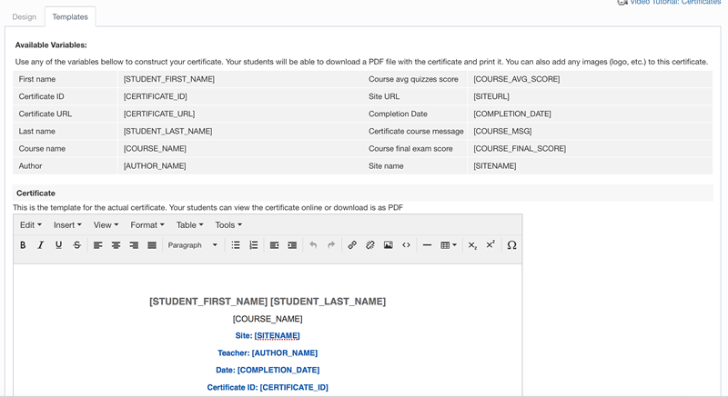The image size is (728, 397).
Task: Insert a bulleted list
Action: pos(236,245)
